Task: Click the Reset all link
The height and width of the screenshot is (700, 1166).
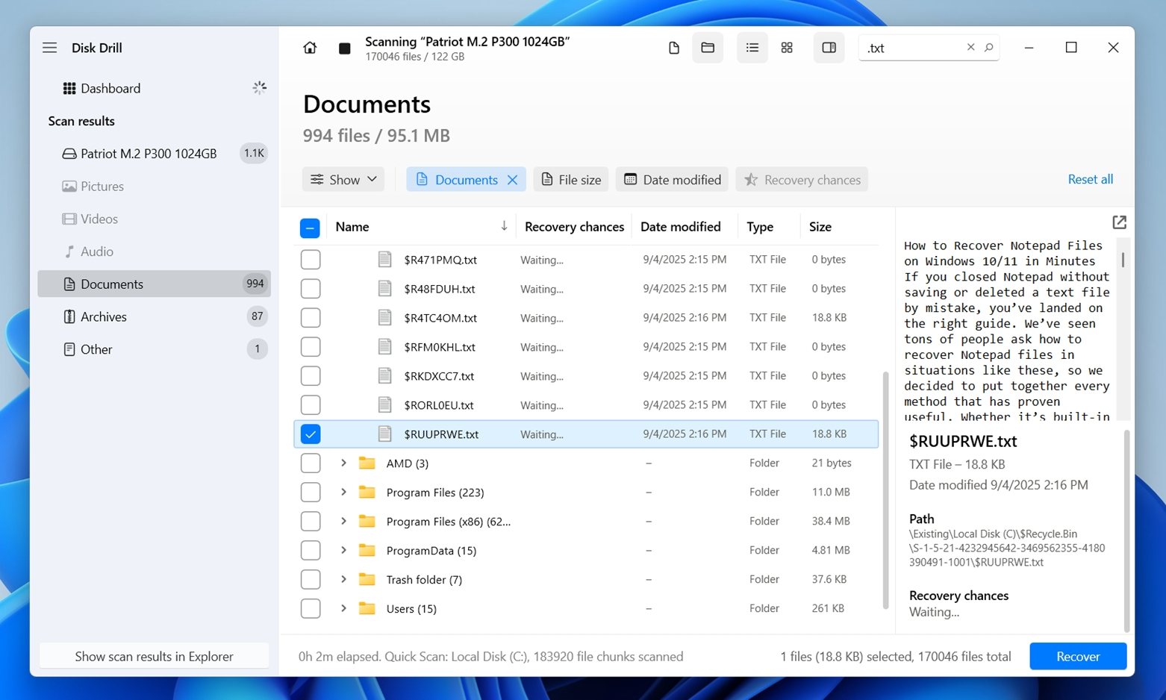Action: [1090, 179]
